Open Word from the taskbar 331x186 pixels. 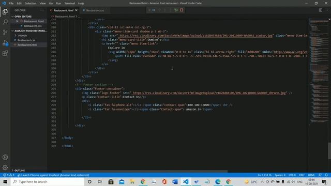click(x=175, y=181)
